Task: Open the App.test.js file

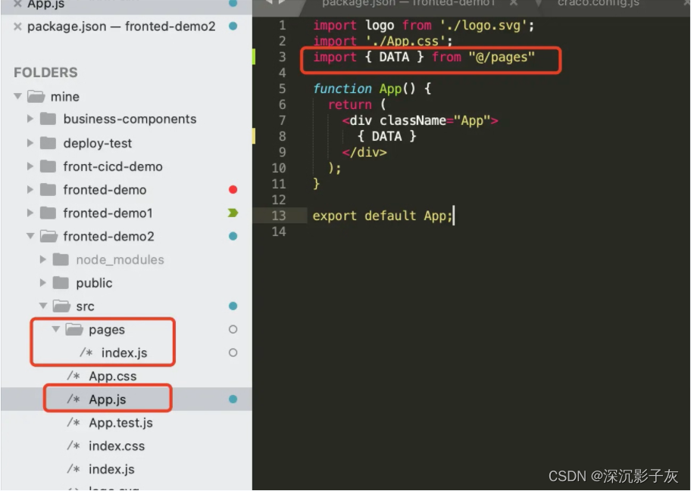Action: 120,423
